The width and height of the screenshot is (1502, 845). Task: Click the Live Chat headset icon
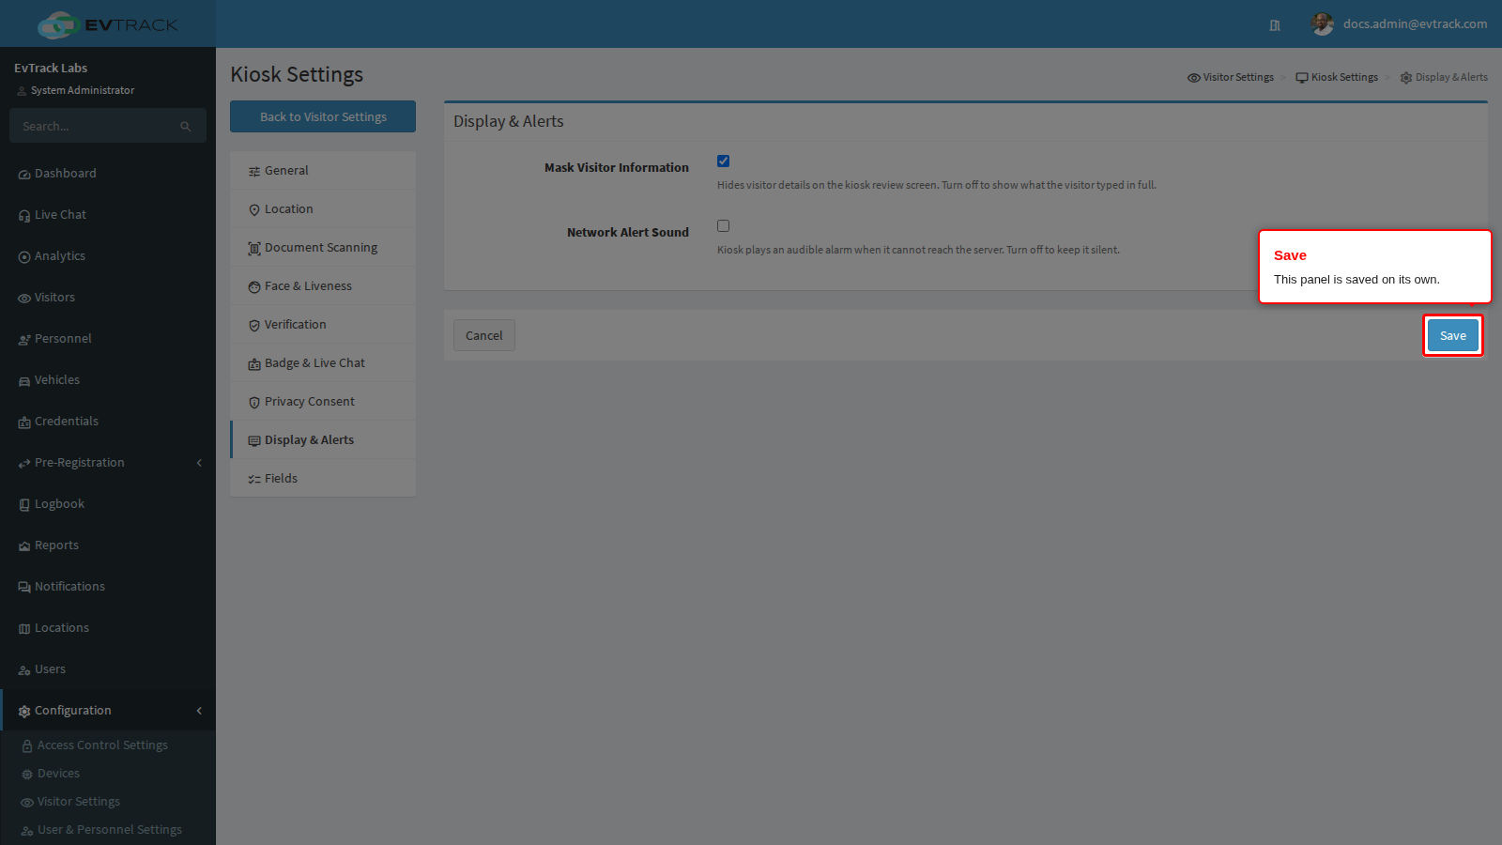coord(24,216)
